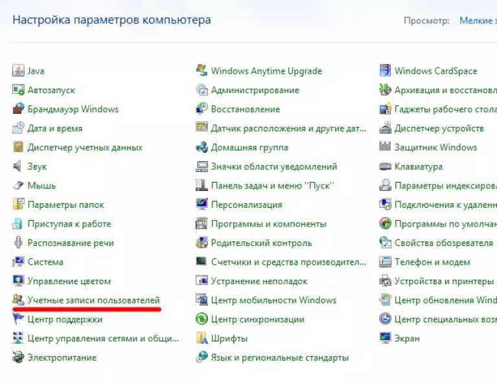Open Восстановление link text
Image resolution: width=497 pixels, height=382 pixels.
point(246,109)
